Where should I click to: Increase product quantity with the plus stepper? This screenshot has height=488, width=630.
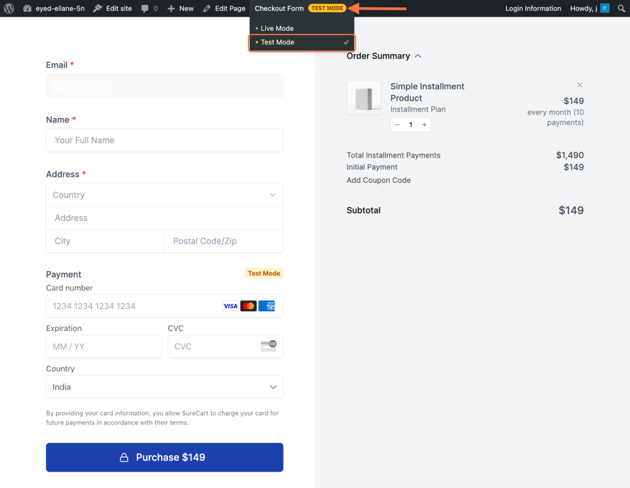coord(424,124)
